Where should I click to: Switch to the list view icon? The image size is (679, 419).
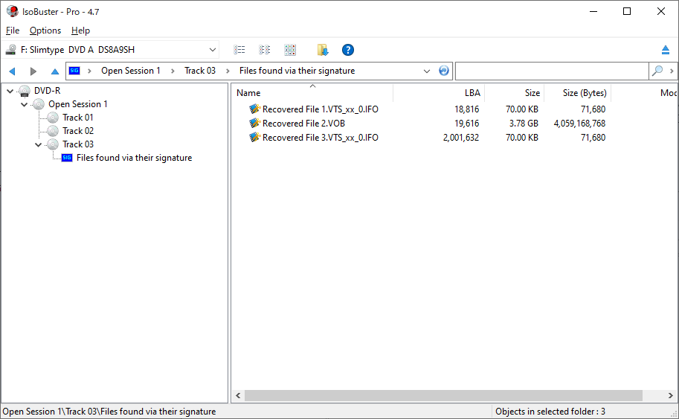(x=239, y=50)
